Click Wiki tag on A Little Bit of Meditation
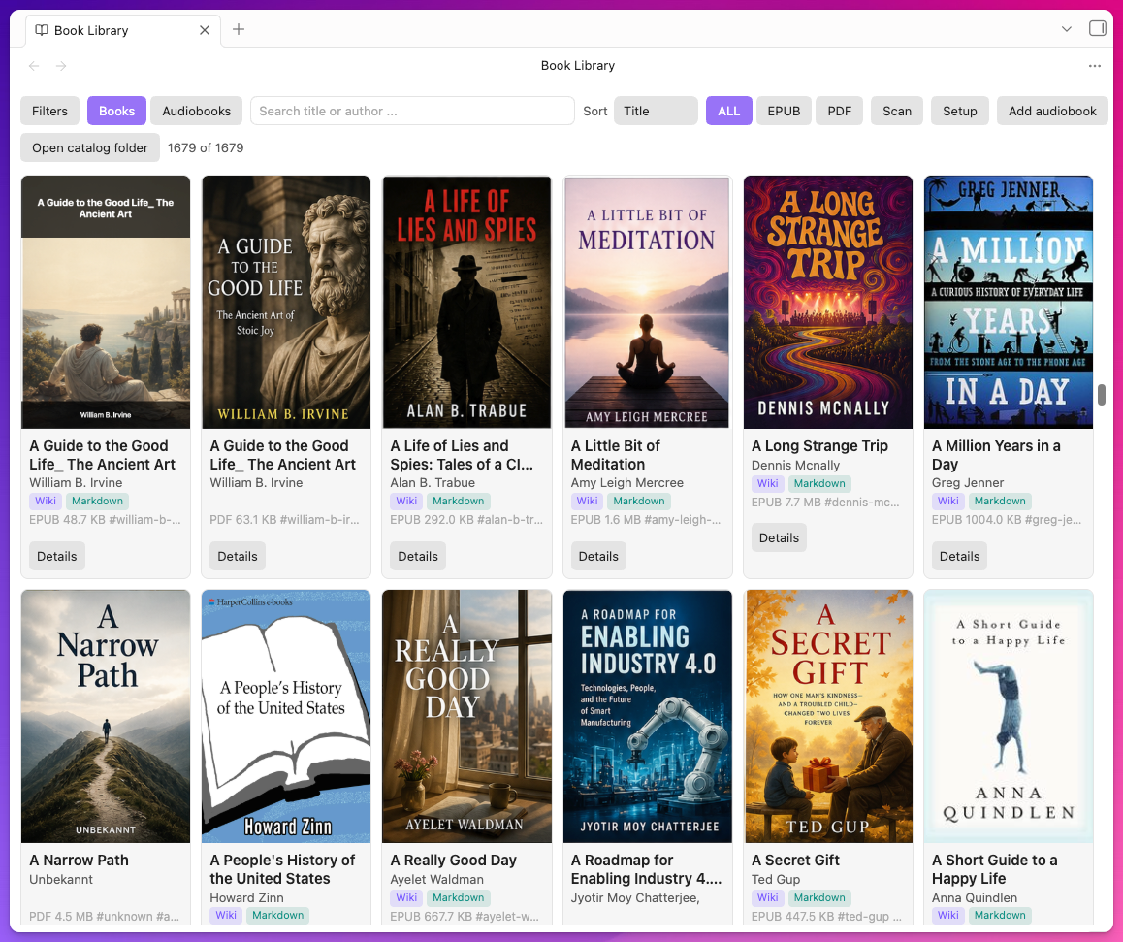The image size is (1123, 942). (x=587, y=501)
